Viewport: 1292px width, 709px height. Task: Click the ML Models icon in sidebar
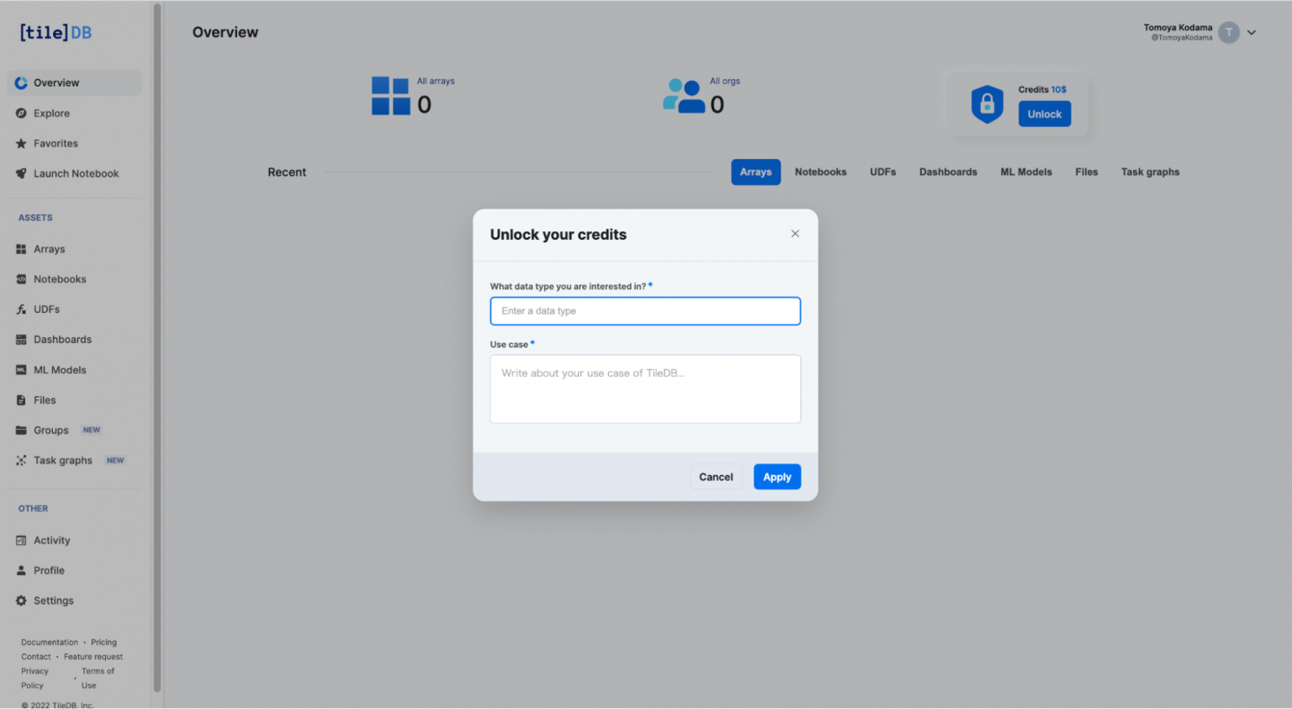21,370
